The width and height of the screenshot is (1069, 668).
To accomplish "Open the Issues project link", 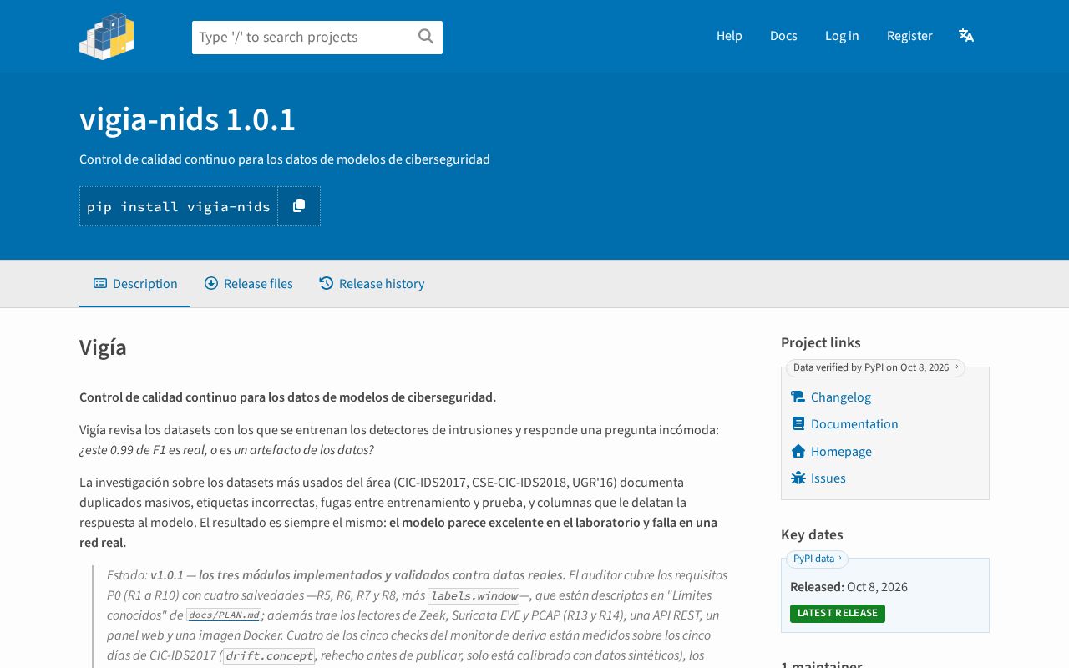I will pyautogui.click(x=828, y=478).
